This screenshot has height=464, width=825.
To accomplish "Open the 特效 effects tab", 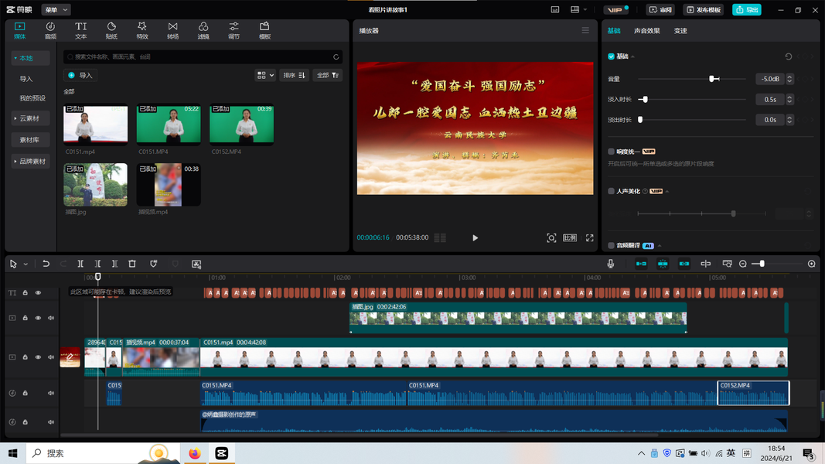I will pyautogui.click(x=142, y=30).
